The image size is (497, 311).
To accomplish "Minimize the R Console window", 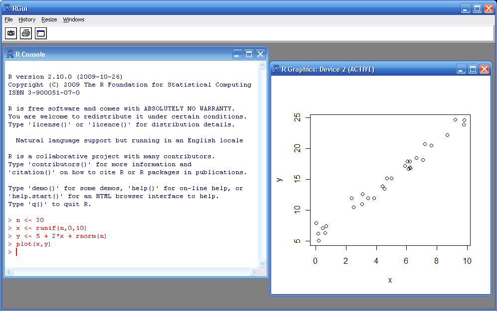I will [x=238, y=54].
